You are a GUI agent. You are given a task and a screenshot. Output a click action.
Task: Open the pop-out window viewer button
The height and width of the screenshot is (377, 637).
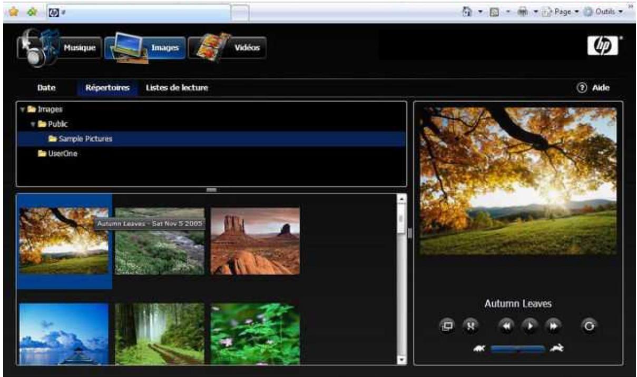tap(447, 326)
